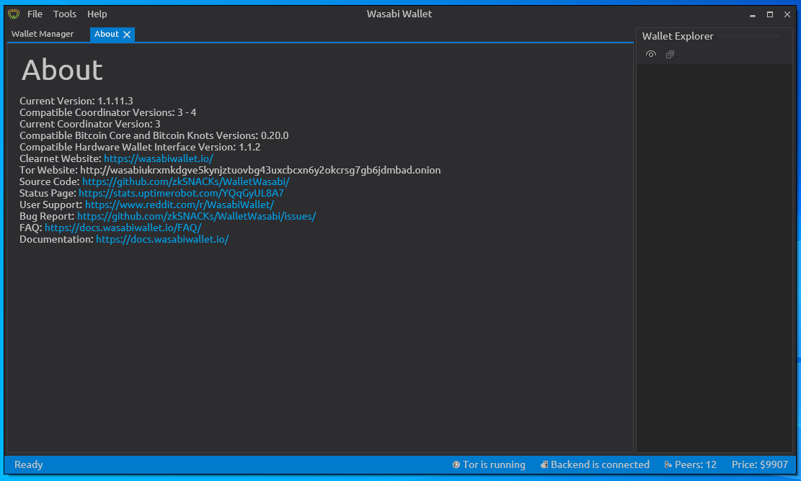Click the 'Tor is running' status text
The width and height of the screenshot is (801, 481).
494,464
